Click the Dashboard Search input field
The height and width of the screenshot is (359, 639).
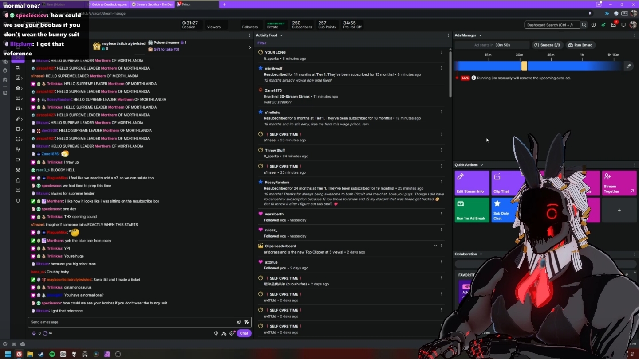(x=552, y=25)
